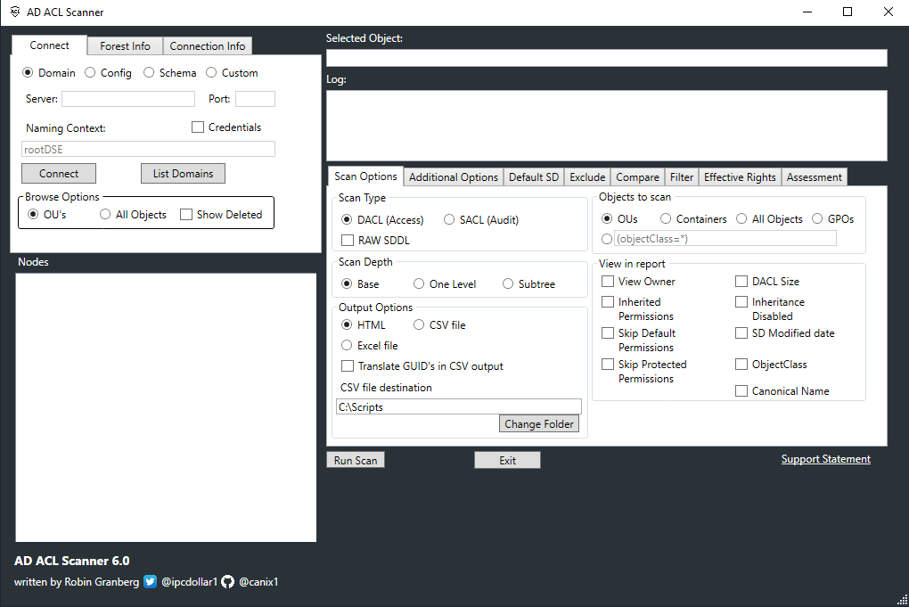This screenshot has width=909, height=607.
Task: Open the Compare tab
Action: tap(638, 176)
